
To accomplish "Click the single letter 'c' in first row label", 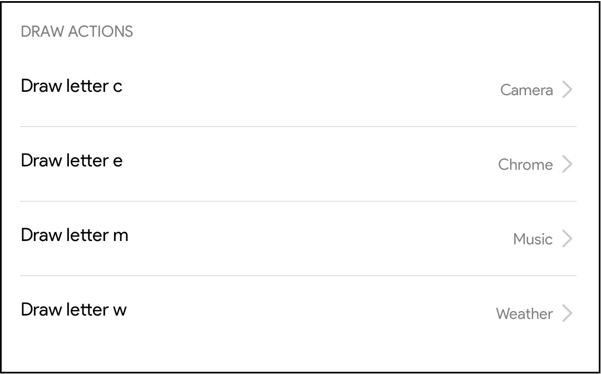I will [x=117, y=87].
